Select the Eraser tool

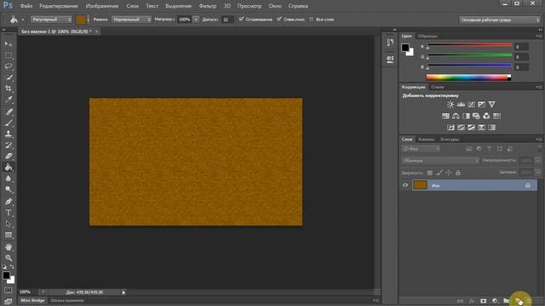coord(9,156)
